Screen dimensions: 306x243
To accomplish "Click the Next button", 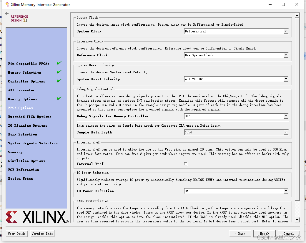I will coord(265,234).
